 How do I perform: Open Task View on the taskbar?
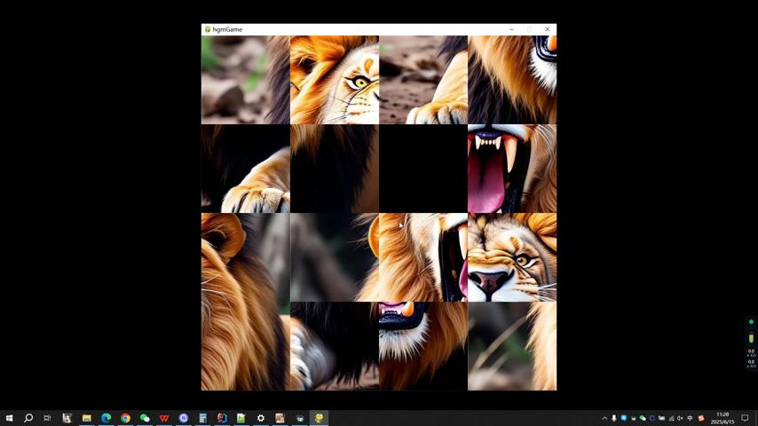click(x=47, y=418)
